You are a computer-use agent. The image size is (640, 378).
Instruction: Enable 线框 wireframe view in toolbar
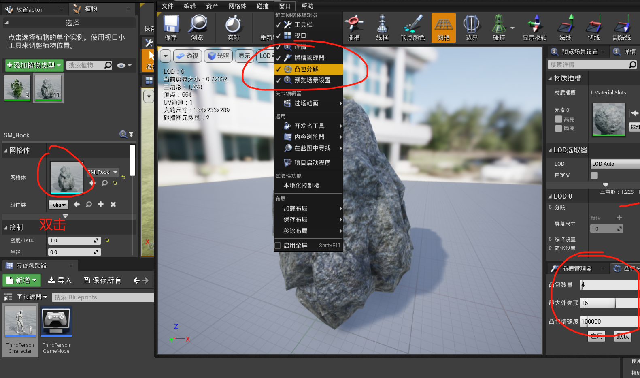(382, 28)
